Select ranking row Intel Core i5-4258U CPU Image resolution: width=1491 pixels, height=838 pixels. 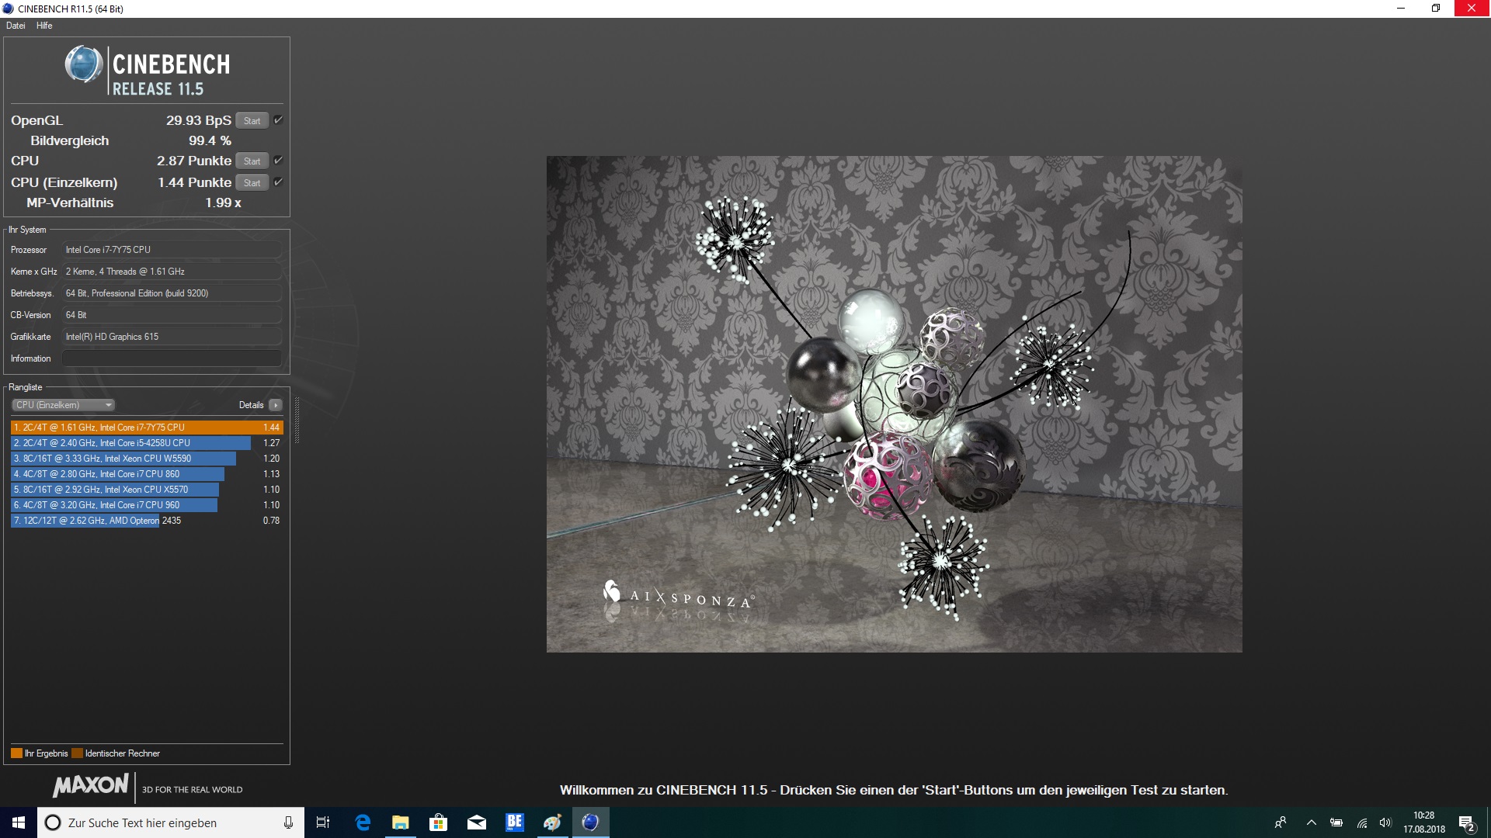(x=147, y=443)
